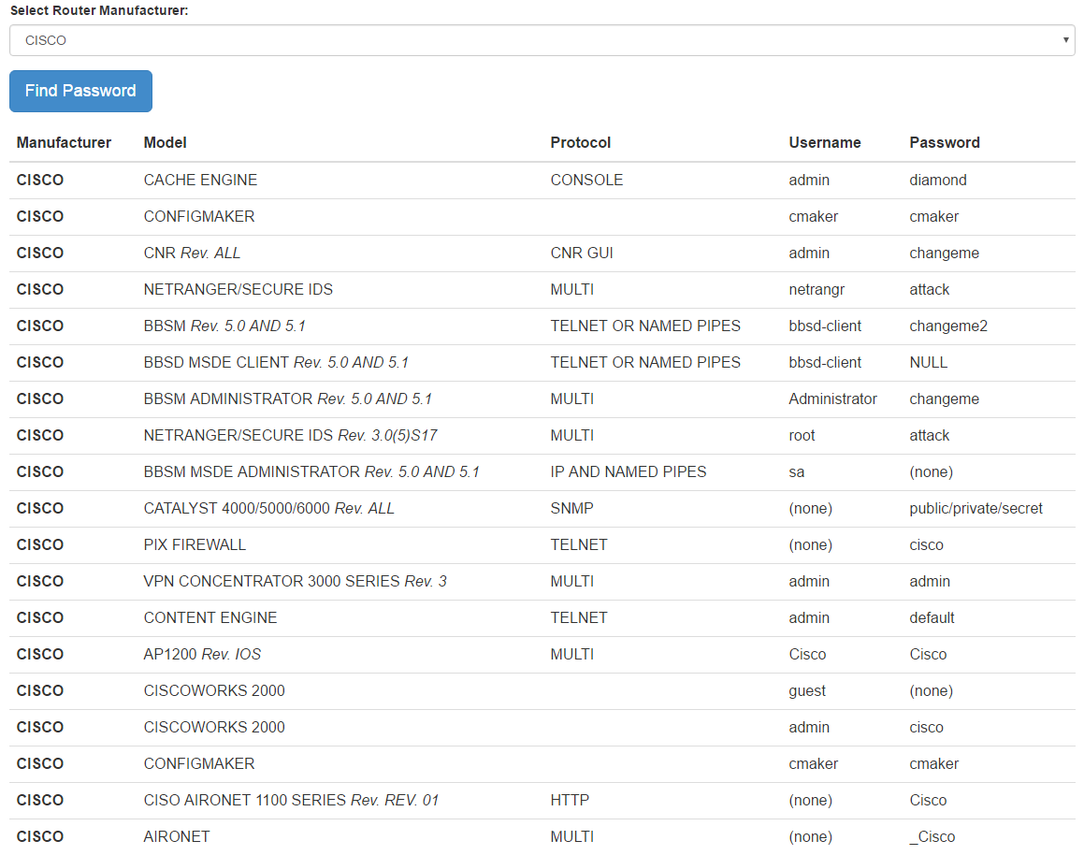Select the password '_Cisco'
Screen dimensions: 1084x855
pos(932,837)
